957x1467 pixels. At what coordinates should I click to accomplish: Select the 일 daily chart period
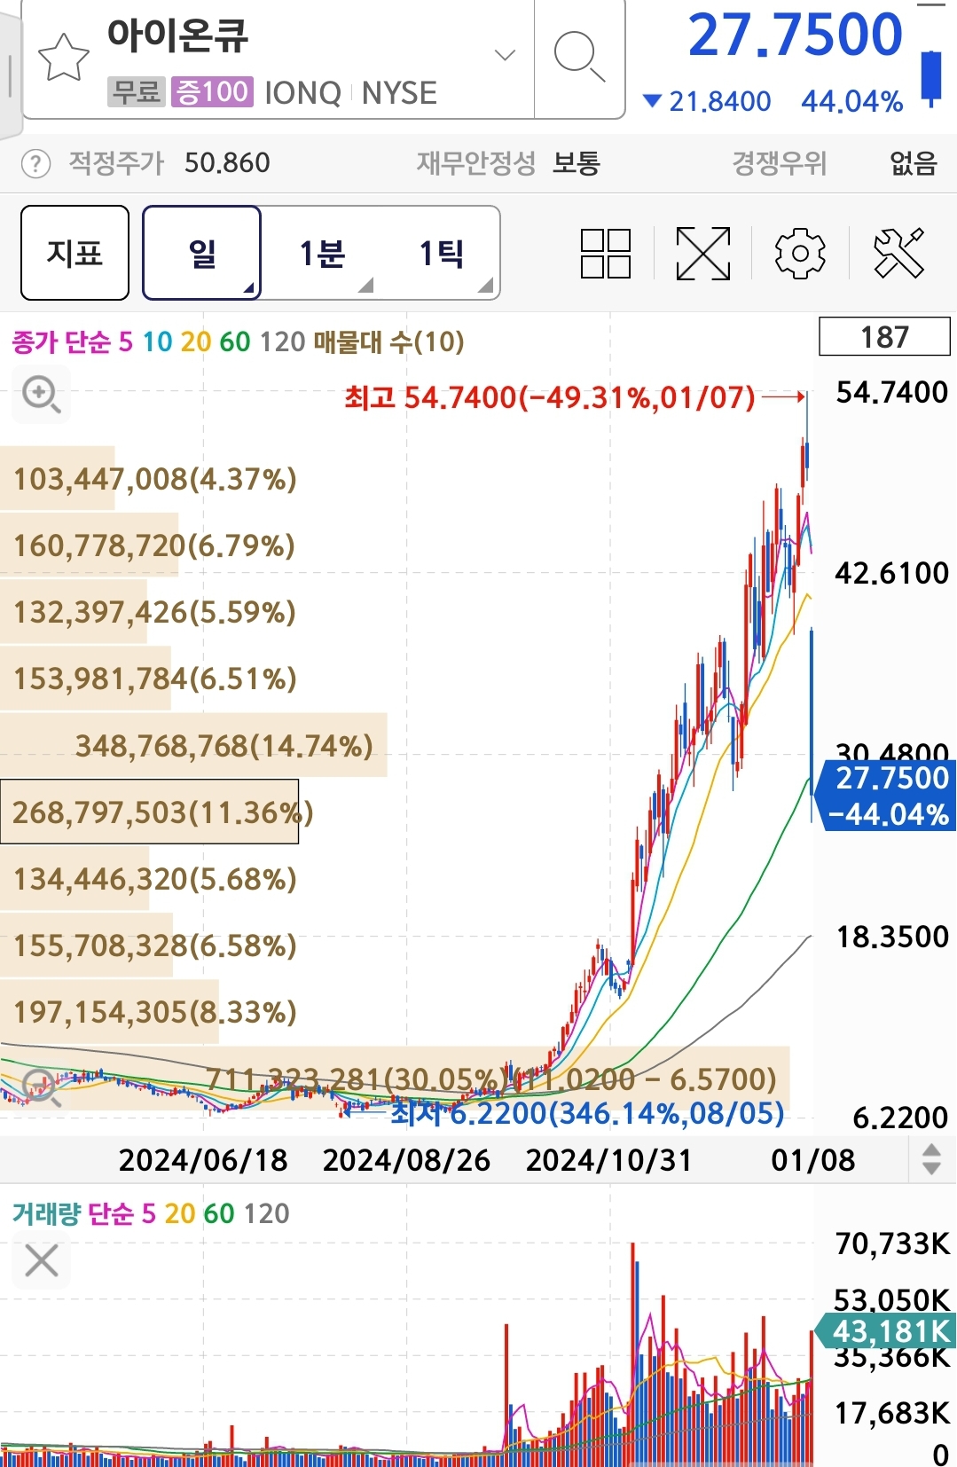click(x=202, y=253)
